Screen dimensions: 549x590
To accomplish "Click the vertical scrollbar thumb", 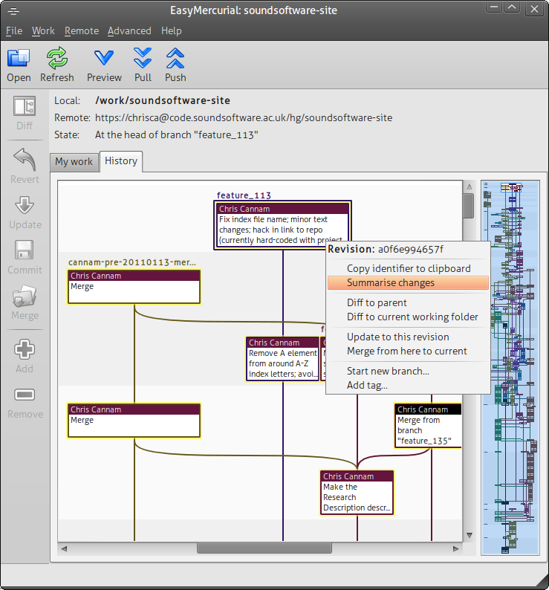I will coord(469,205).
